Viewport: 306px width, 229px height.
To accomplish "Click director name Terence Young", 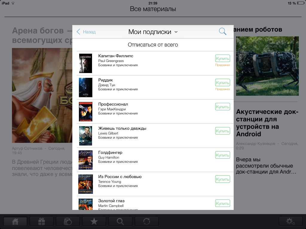I will pos(109,182).
